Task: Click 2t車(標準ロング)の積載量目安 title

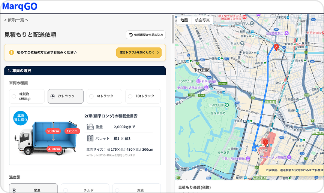Action: coord(111,116)
